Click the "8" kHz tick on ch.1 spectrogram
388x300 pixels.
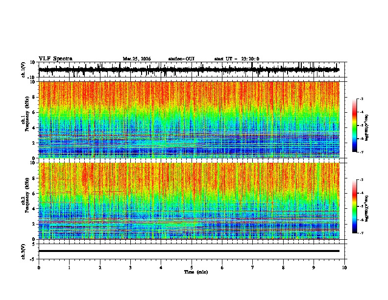coord(34,97)
